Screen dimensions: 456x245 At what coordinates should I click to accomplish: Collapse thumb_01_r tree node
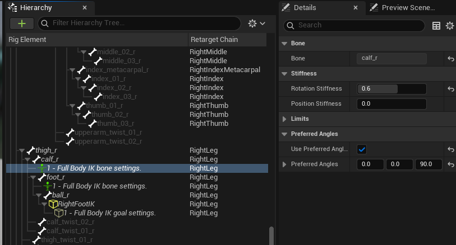tap(72, 106)
